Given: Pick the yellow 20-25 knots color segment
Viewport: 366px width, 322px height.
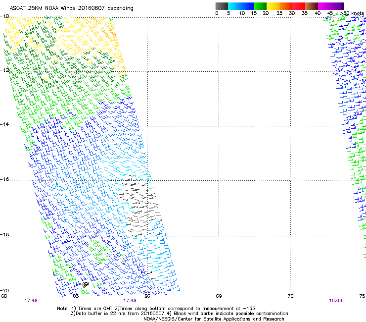Looking at the screenshot, I should pos(273,6).
